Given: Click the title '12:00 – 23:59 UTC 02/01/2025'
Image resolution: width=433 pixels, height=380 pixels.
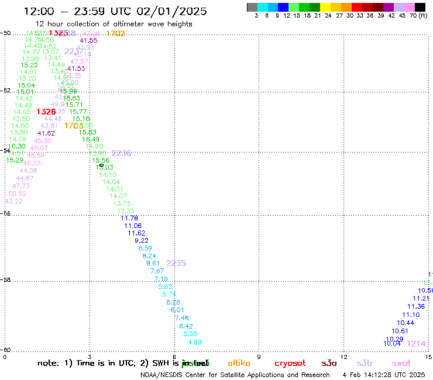Looking at the screenshot, I should (x=115, y=11).
